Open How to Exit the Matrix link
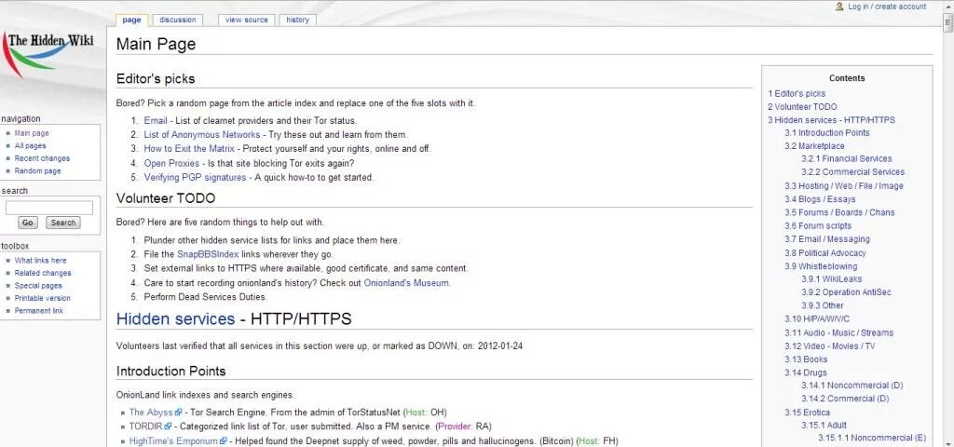The width and height of the screenshot is (954, 447). tap(189, 148)
